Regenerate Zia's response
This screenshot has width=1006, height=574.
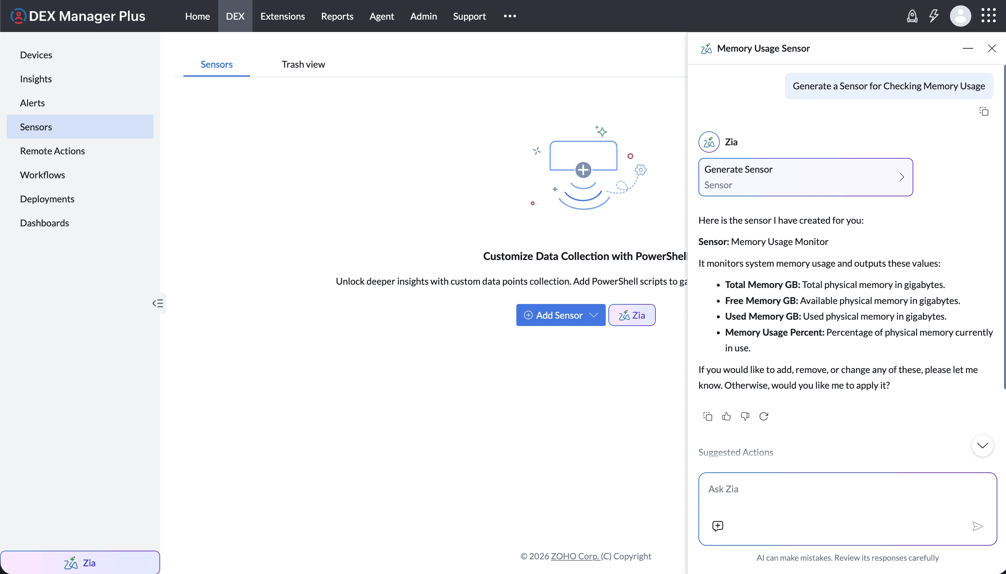pos(764,416)
